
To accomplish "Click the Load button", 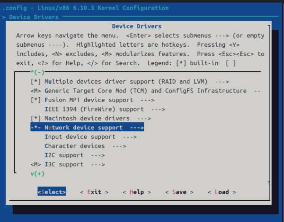I will pyautogui.click(x=222, y=192).
